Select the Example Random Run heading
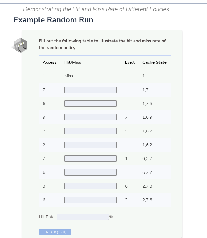The image size is (207, 238). [53, 20]
